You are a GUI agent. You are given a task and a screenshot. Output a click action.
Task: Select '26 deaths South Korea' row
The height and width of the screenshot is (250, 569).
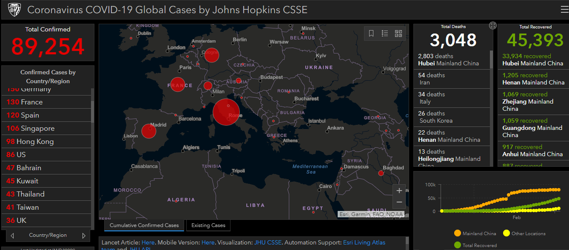[452, 117]
